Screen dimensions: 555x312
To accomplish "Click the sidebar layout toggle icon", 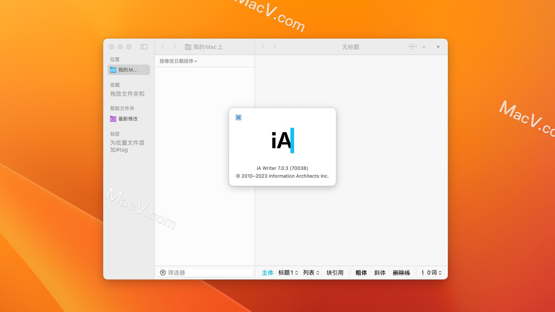I will pyautogui.click(x=144, y=47).
